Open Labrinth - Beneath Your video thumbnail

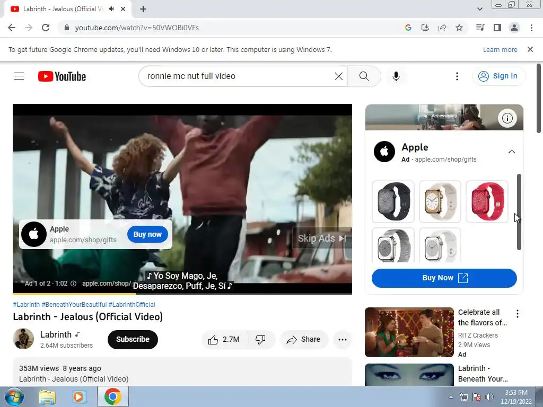[409, 375]
